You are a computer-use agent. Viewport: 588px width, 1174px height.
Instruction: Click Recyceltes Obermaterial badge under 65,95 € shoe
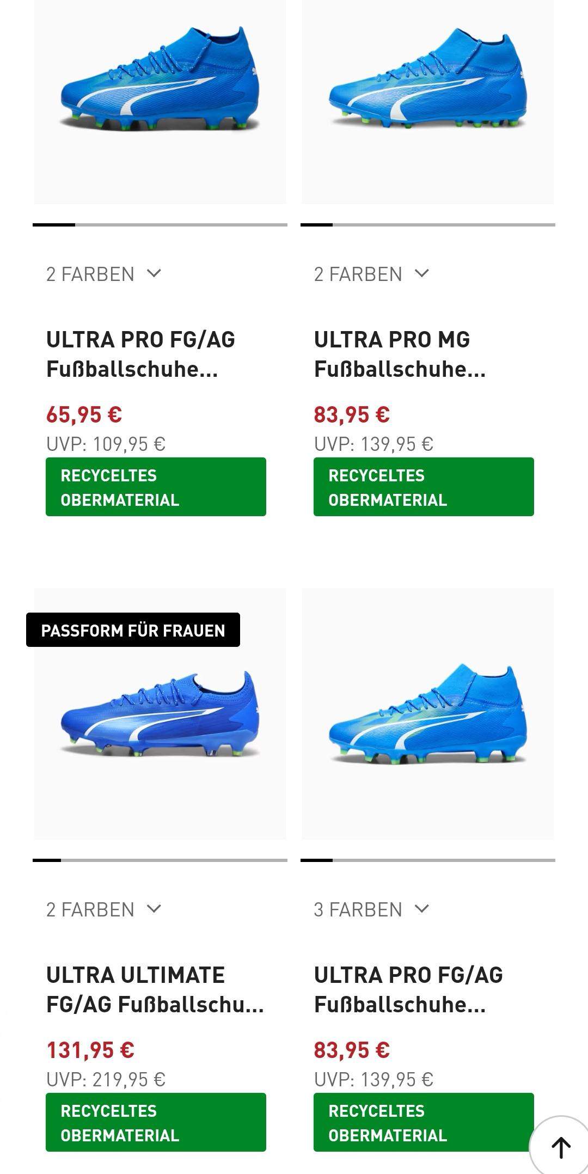tap(156, 487)
